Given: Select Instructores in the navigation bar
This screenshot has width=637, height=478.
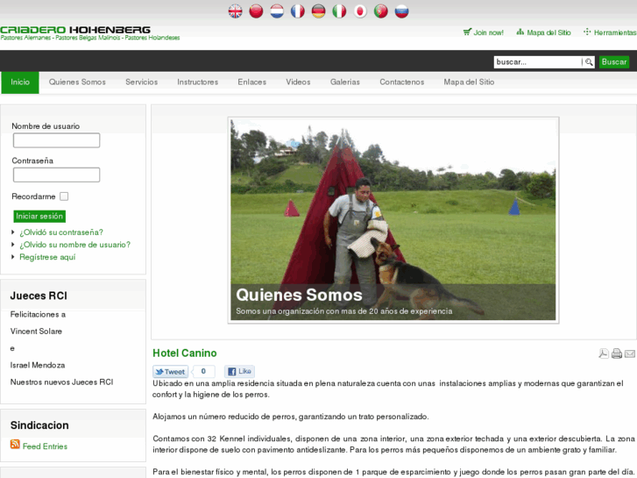Looking at the screenshot, I should [x=197, y=82].
